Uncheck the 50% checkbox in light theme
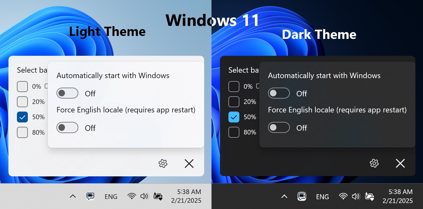Image resolution: width=423 pixels, height=209 pixels. [x=22, y=117]
